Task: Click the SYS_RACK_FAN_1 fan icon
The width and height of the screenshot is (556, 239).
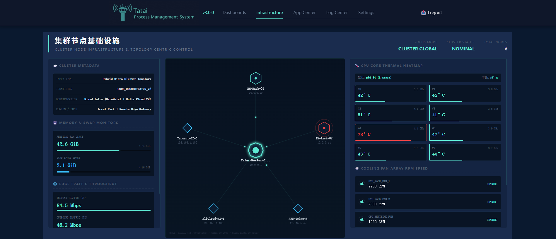Action: coord(362,184)
